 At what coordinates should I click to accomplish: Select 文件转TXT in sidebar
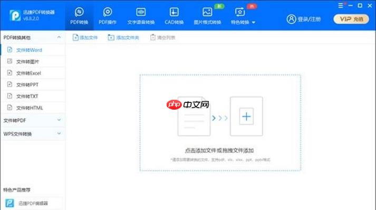coord(33,96)
